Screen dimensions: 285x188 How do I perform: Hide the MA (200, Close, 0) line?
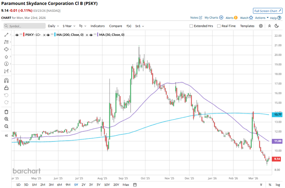click(x=49, y=35)
